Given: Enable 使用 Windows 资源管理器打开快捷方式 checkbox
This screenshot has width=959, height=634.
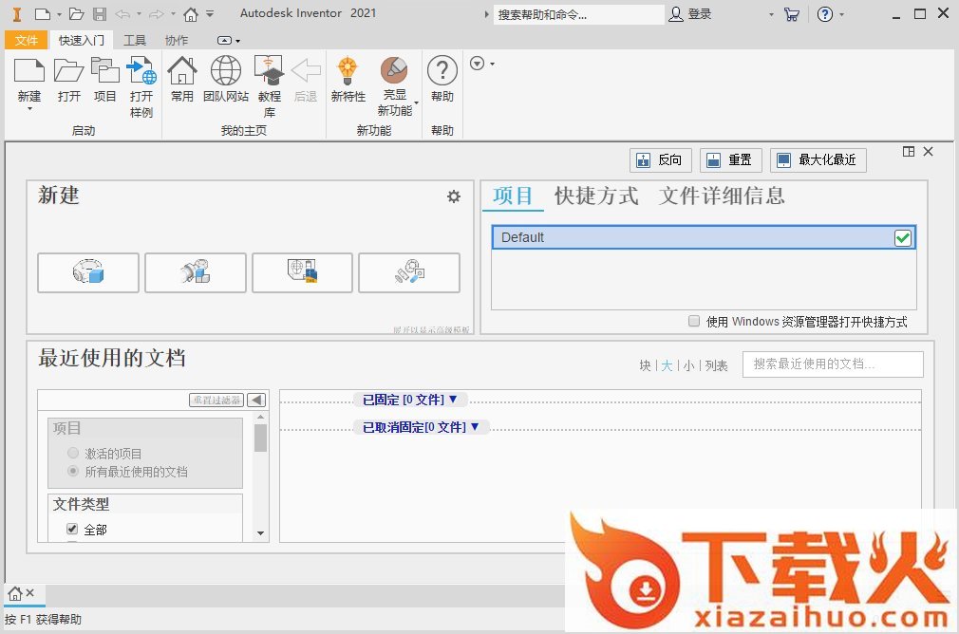Looking at the screenshot, I should pos(694,322).
